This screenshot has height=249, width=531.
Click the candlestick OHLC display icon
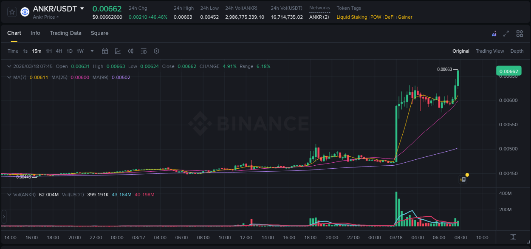[x=130, y=51]
